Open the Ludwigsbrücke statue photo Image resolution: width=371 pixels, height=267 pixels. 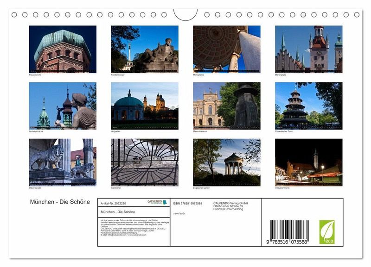coord(63,106)
